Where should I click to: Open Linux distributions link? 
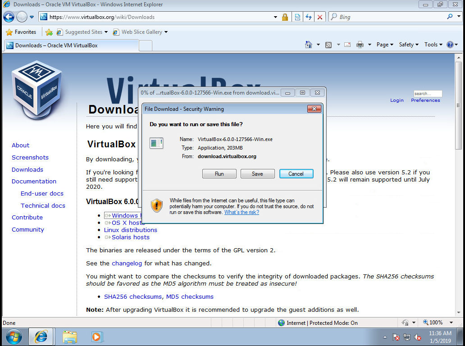pos(131,230)
